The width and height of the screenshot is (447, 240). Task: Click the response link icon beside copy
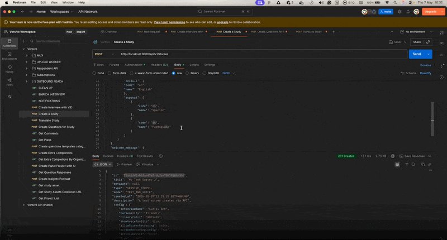(430, 165)
